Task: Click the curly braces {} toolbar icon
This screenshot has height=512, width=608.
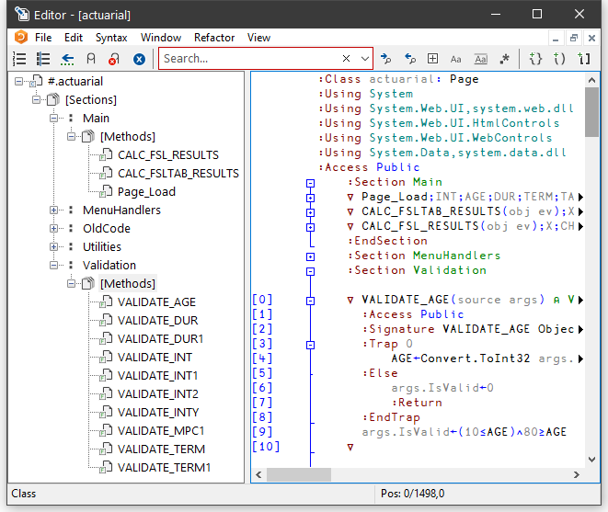Action: (x=536, y=59)
